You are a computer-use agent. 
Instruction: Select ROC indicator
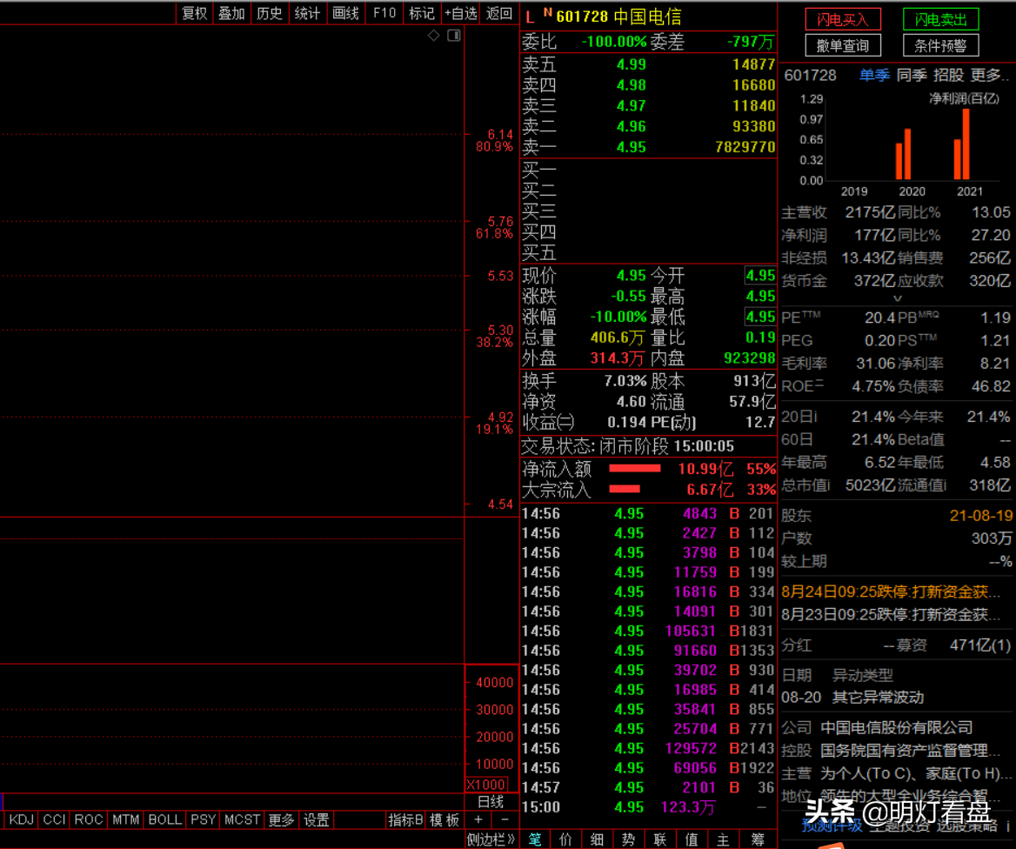(x=89, y=819)
